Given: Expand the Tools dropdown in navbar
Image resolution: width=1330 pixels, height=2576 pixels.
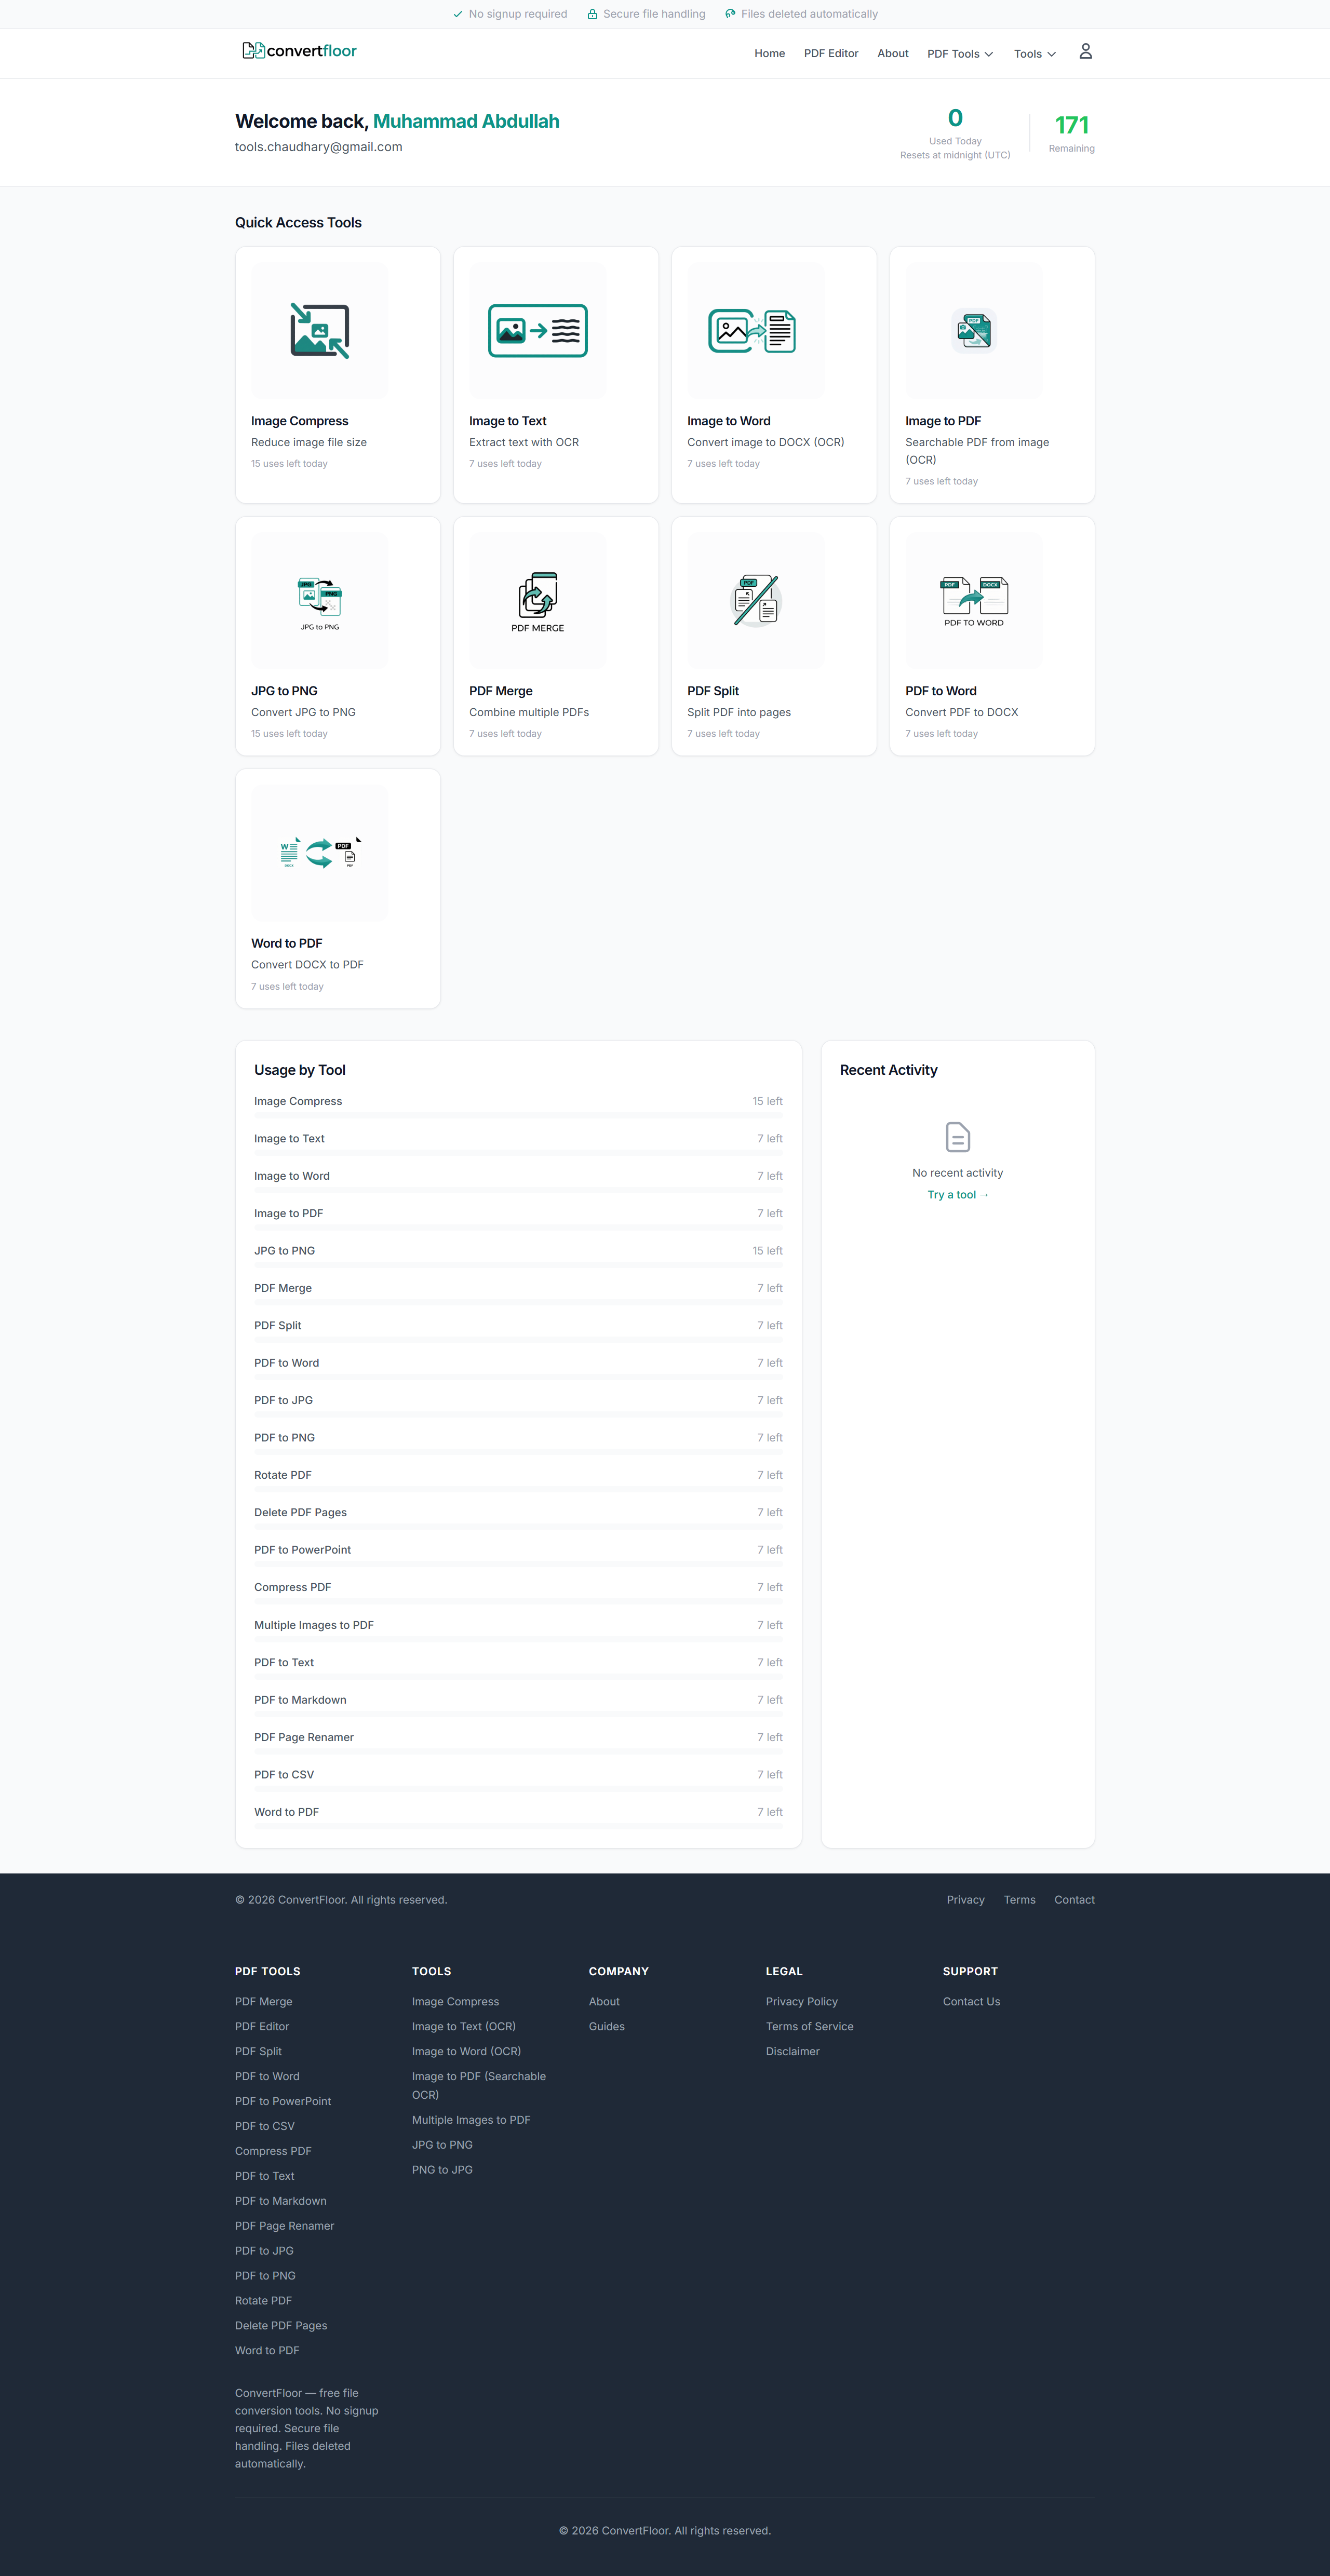Looking at the screenshot, I should pyautogui.click(x=1034, y=54).
